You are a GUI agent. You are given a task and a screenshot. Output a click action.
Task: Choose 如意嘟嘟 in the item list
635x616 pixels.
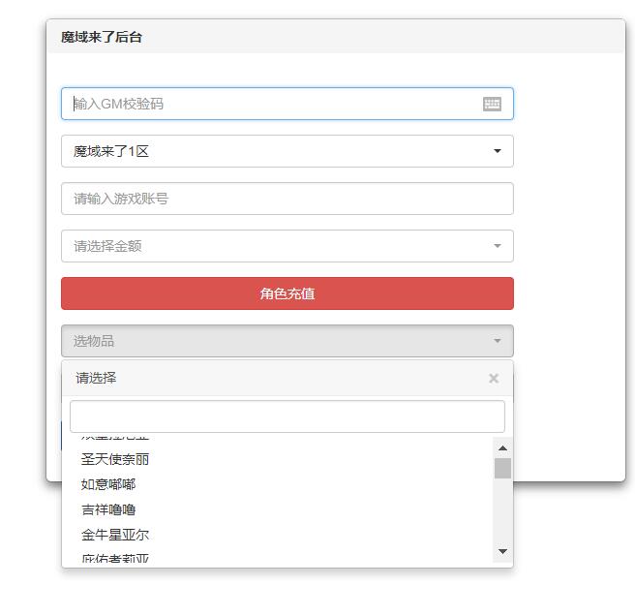[x=108, y=484]
